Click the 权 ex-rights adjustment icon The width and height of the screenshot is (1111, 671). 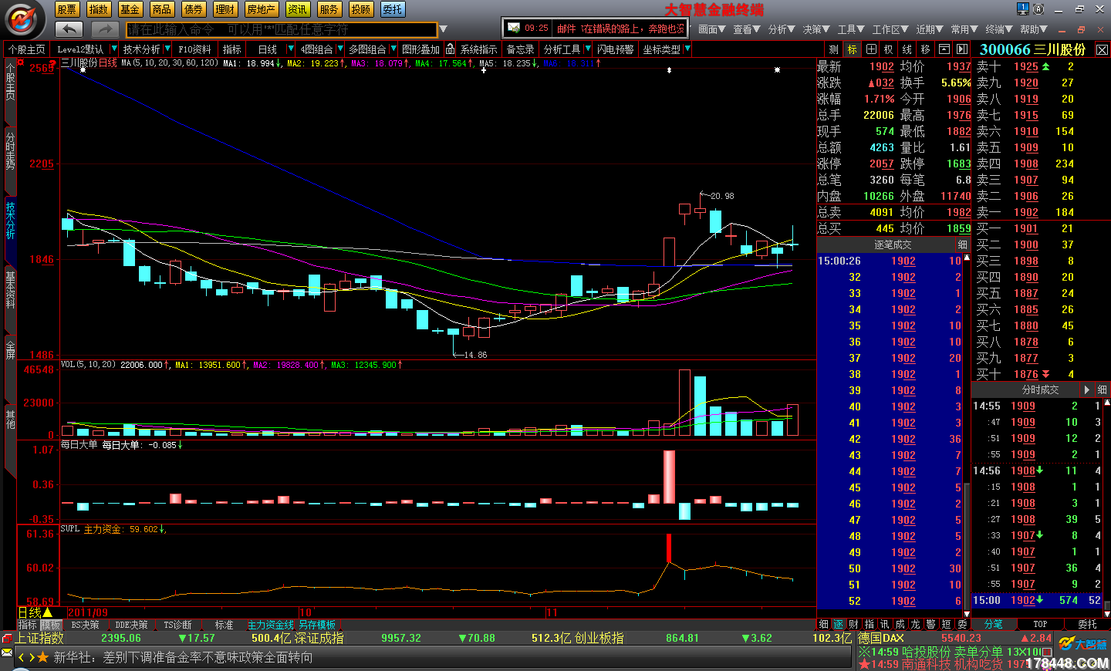[x=889, y=49]
